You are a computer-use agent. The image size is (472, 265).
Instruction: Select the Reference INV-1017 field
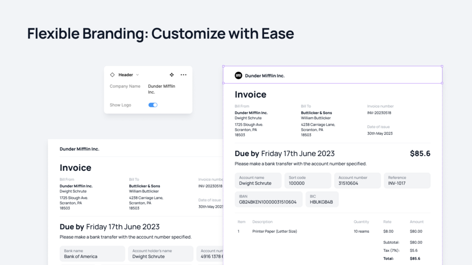407,180
